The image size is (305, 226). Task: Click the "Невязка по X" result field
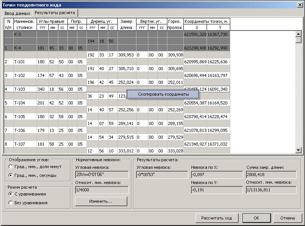click(217, 175)
